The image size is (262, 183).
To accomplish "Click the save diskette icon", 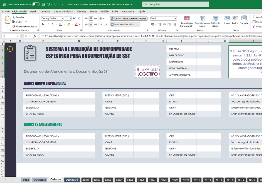I will click(43, 4).
